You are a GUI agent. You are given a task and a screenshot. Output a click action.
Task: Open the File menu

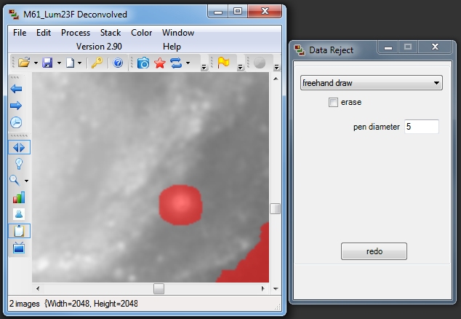pyautogui.click(x=20, y=33)
